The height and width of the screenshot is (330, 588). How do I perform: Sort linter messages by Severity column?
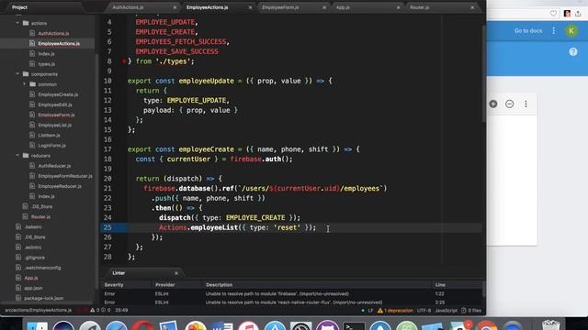114,285
